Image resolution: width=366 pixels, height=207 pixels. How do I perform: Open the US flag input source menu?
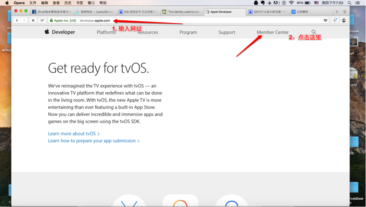pyautogui.click(x=316, y=3)
